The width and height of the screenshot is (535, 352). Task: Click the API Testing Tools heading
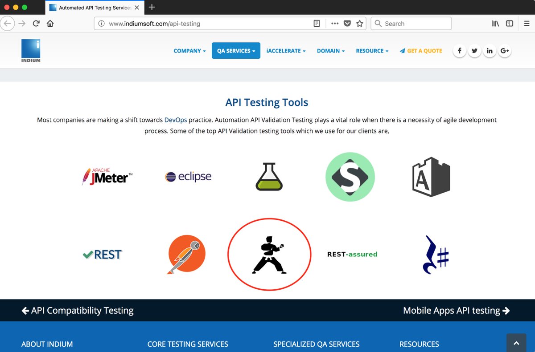pyautogui.click(x=267, y=102)
